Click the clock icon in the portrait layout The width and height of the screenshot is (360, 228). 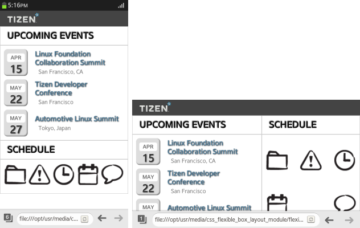click(x=63, y=174)
